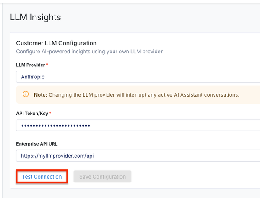Click the orange info icon in the note
Image resolution: width=260 pixels, height=198 pixels.
26,94
